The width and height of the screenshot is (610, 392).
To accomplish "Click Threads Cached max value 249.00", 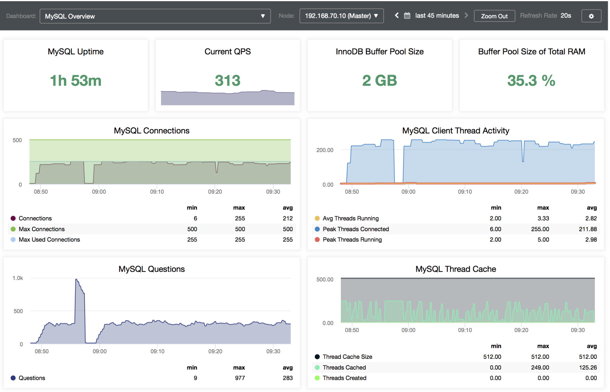I will (540, 368).
